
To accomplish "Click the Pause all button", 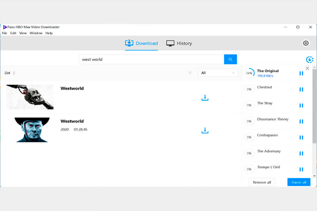I will click(299, 182).
